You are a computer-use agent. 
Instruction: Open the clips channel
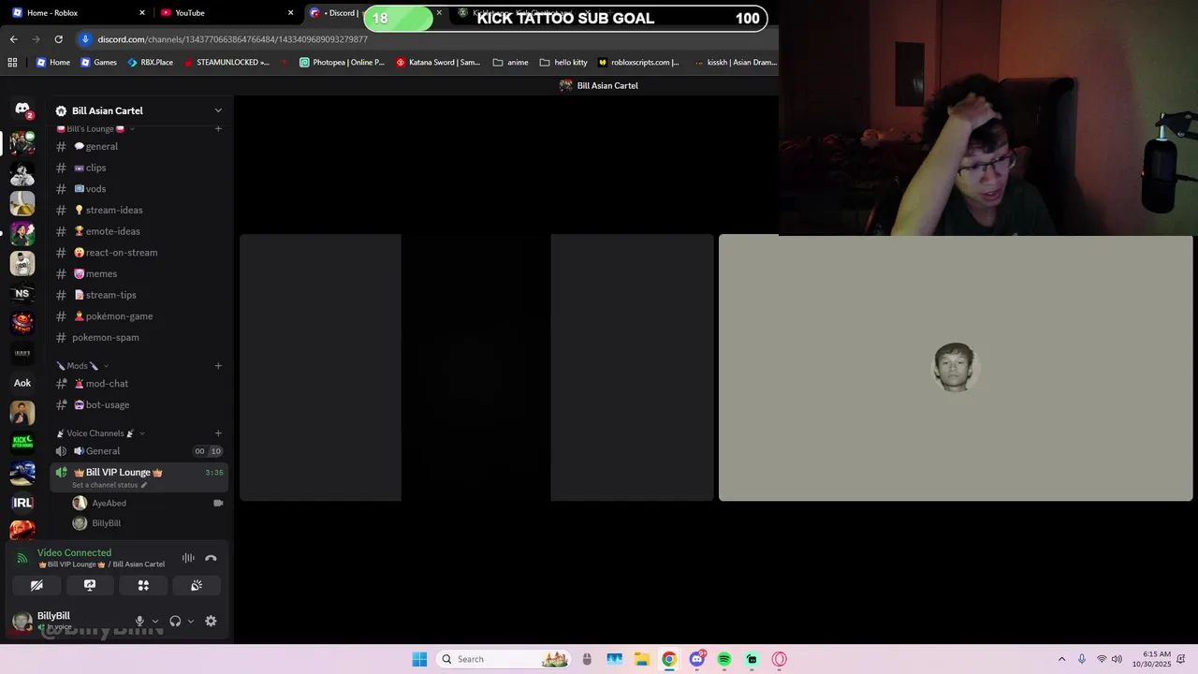[139, 168]
